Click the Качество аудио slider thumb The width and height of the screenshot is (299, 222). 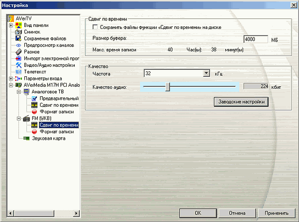[167, 87]
